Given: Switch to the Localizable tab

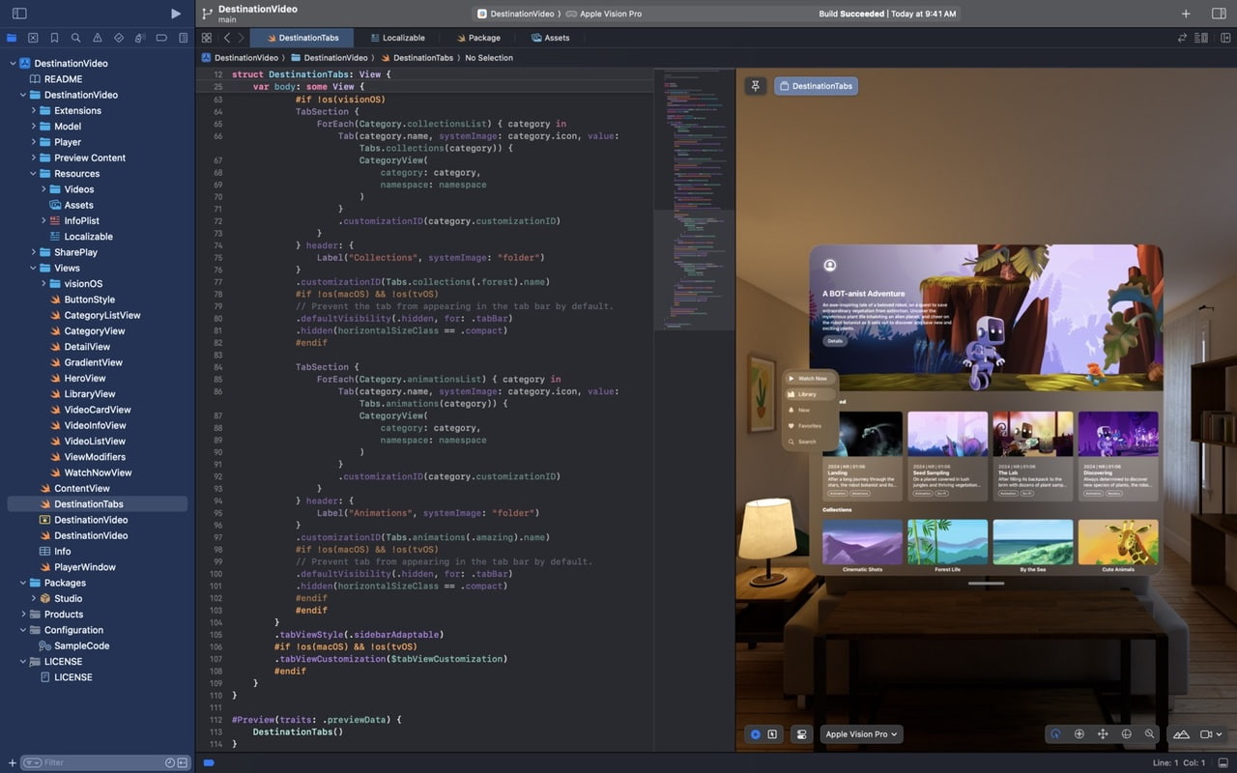Looking at the screenshot, I should click(x=398, y=38).
